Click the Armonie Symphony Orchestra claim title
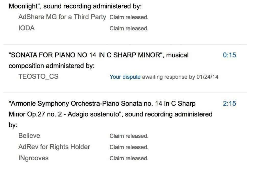This screenshot has height=172, width=257. [102, 104]
